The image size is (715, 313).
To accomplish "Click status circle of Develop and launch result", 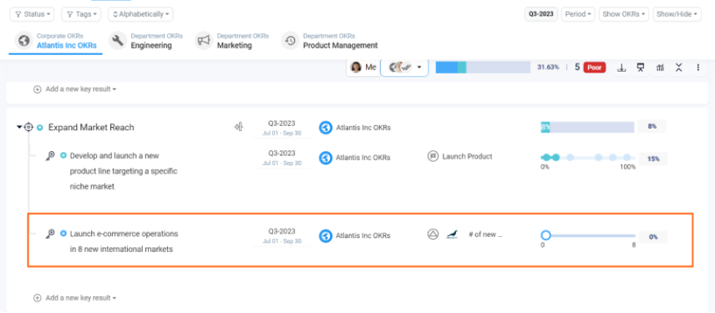I will tap(63, 155).
